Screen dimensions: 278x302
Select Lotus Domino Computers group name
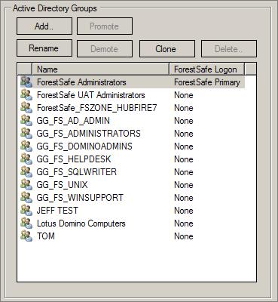[81, 223]
